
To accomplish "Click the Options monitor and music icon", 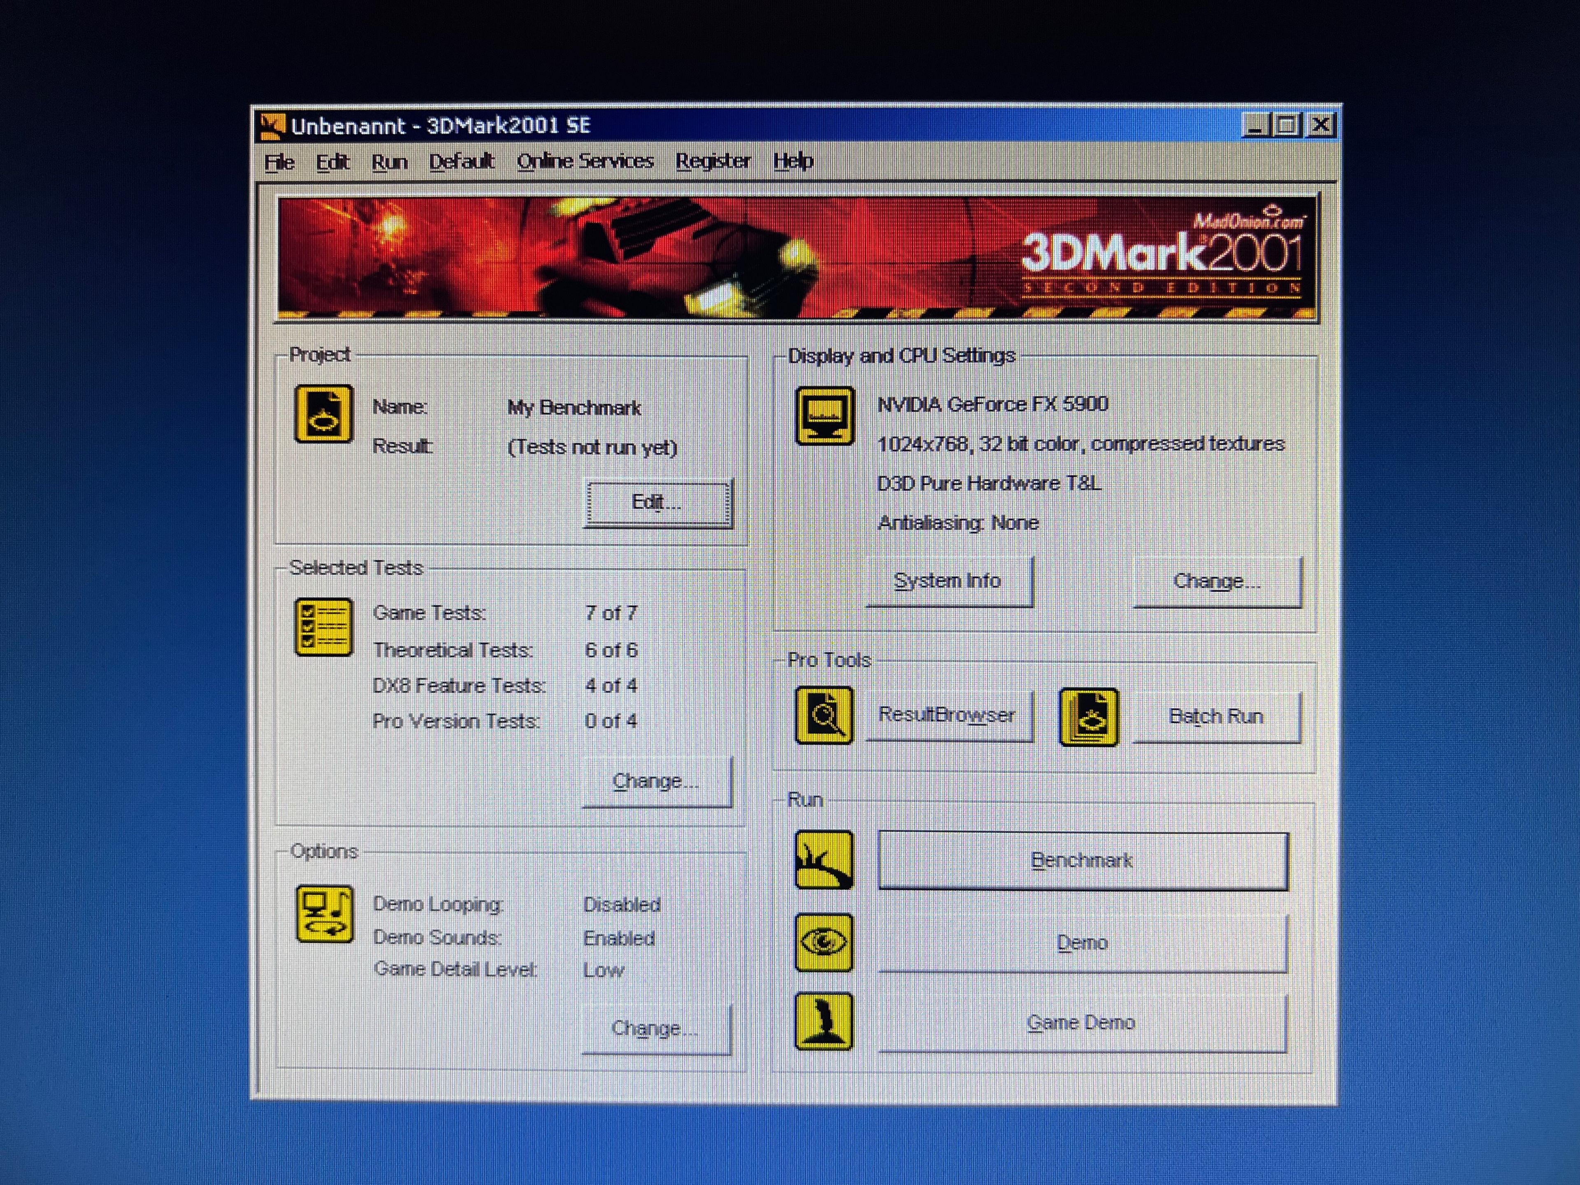I will 324,914.
